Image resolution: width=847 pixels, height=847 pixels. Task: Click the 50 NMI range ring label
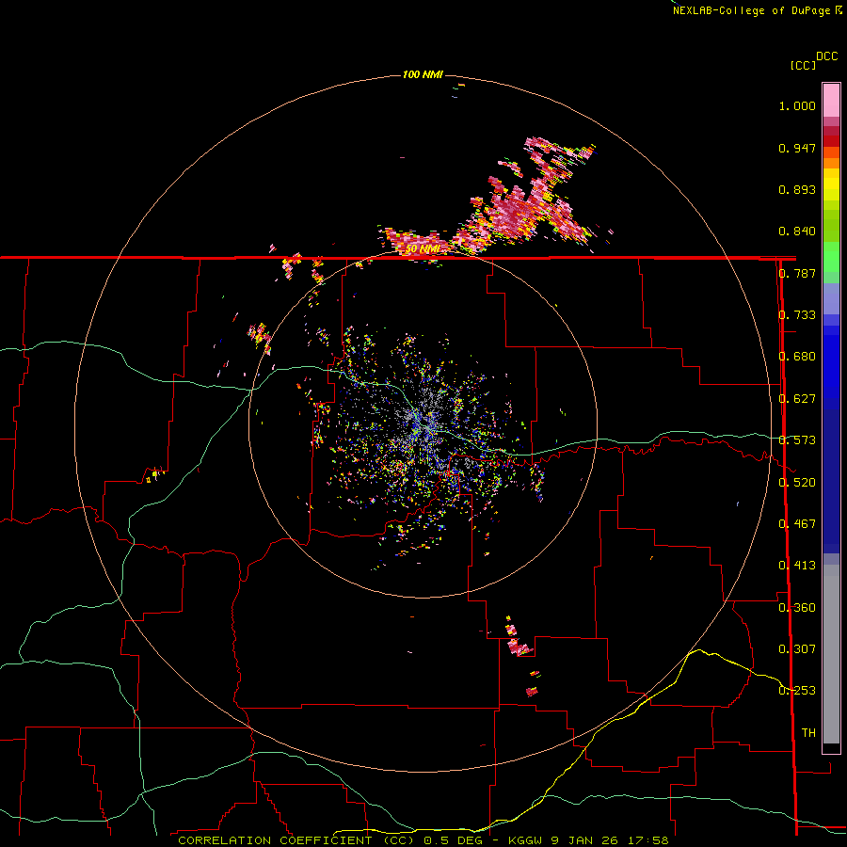[423, 249]
